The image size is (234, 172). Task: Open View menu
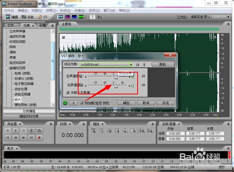(37, 11)
